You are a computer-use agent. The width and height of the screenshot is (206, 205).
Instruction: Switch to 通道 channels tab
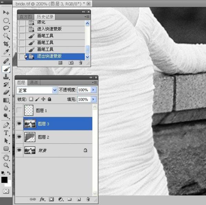point(34,83)
